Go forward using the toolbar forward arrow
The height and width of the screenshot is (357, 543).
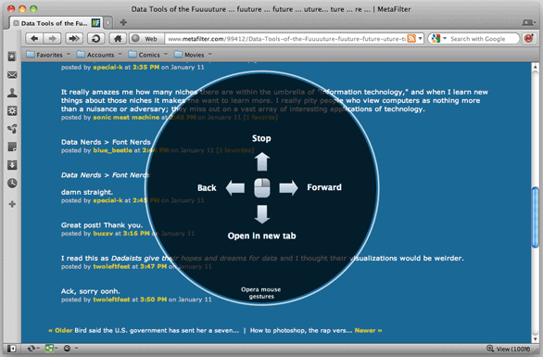(x=52, y=38)
